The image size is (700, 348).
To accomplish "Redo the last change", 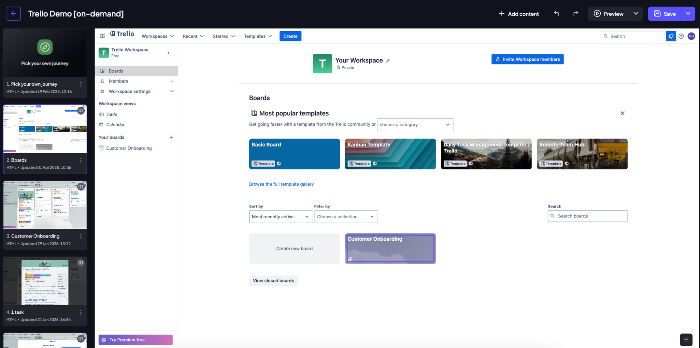I will coord(576,13).
